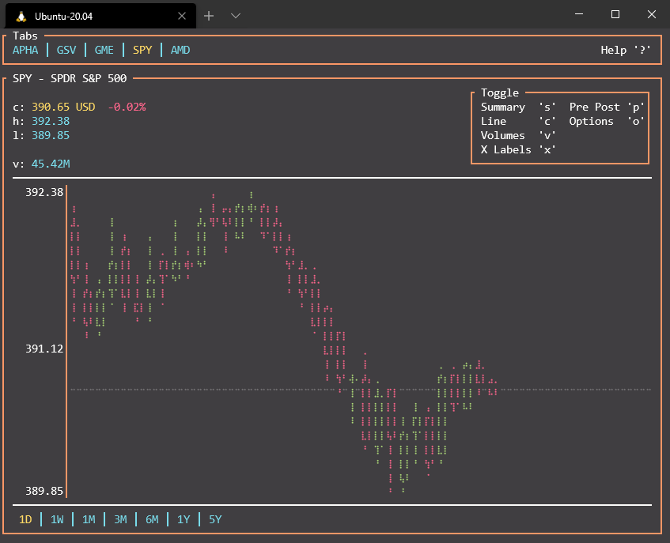Click the 391.12 y-axis label
Image resolution: width=670 pixels, height=543 pixels.
pyautogui.click(x=44, y=349)
